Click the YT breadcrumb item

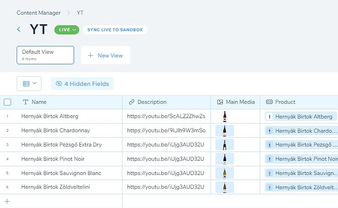pos(80,13)
